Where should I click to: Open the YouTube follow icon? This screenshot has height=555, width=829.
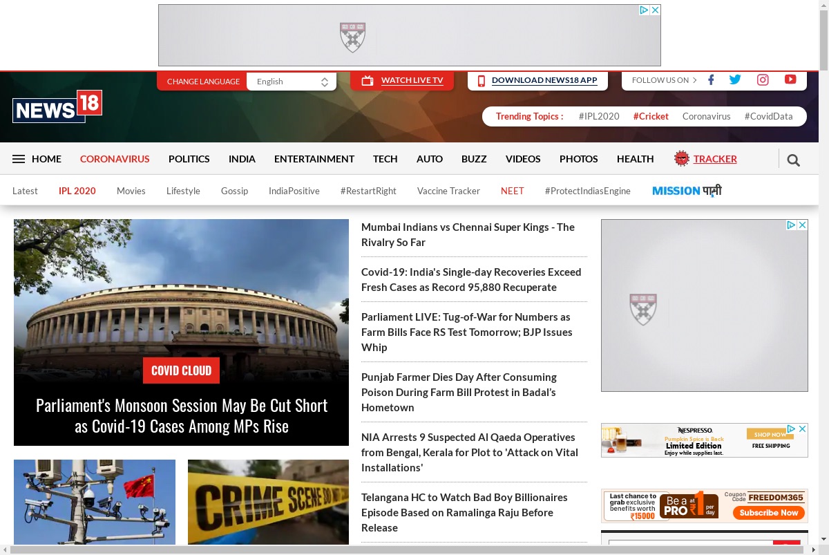point(790,79)
